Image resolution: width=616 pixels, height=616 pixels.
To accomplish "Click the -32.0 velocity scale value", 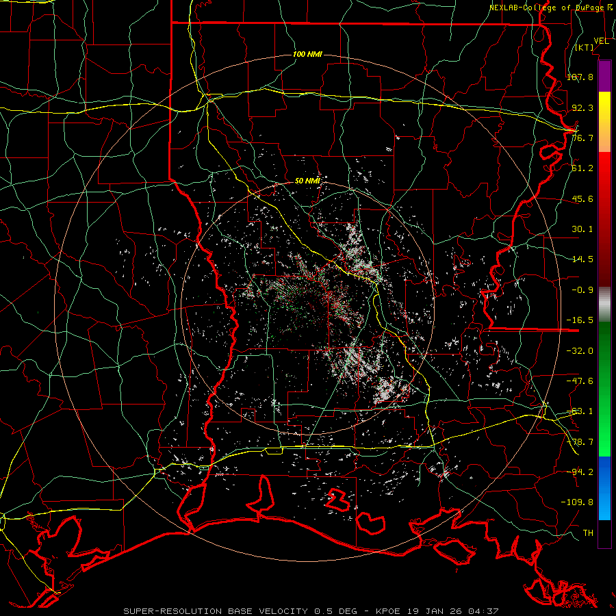I will [x=580, y=351].
